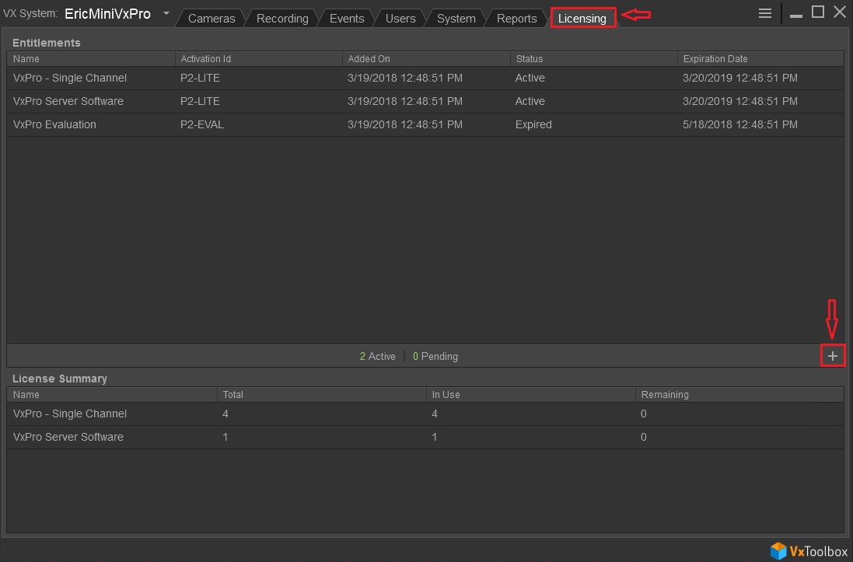
Task: Click the EricMiniVxPro system name
Action: pos(108,13)
